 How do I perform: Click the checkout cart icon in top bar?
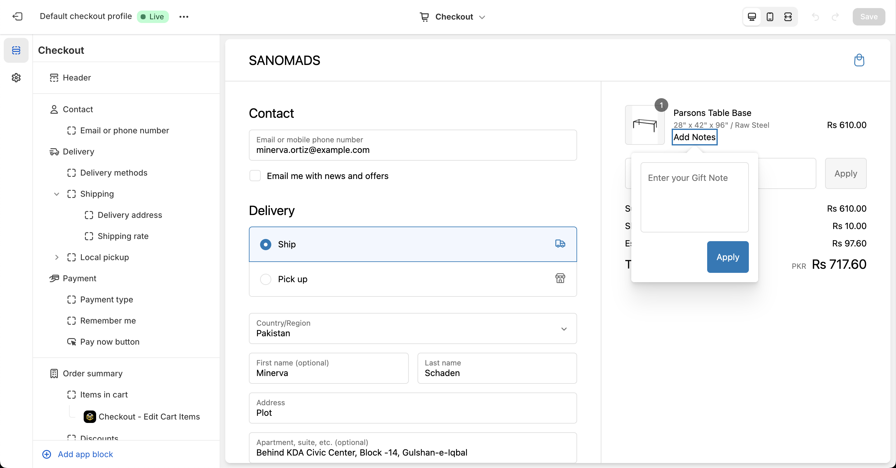pyautogui.click(x=424, y=17)
